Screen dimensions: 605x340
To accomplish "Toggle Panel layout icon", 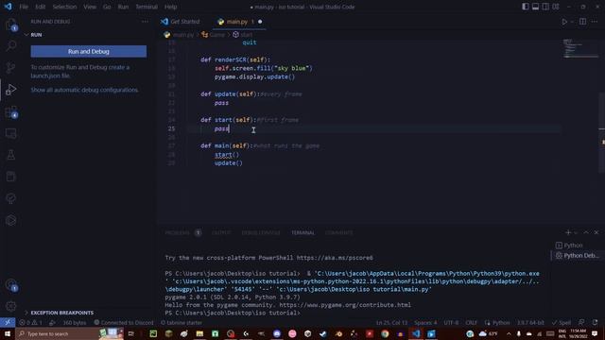I will click(535, 7).
